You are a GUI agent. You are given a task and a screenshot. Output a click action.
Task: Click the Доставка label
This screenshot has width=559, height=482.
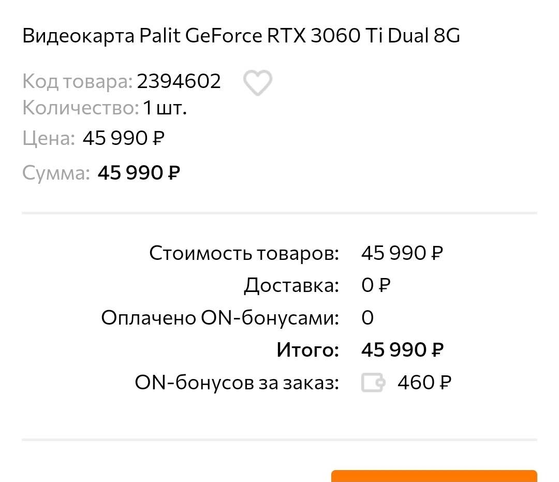pos(291,285)
